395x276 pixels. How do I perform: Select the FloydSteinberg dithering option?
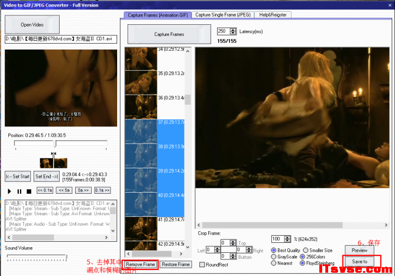coord(303,263)
